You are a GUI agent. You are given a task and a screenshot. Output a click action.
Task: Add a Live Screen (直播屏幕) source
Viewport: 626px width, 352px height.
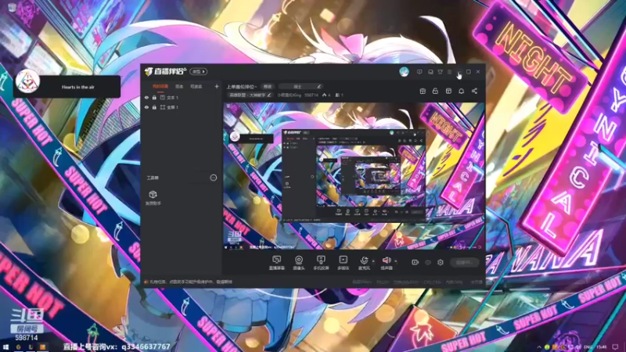[x=277, y=263]
